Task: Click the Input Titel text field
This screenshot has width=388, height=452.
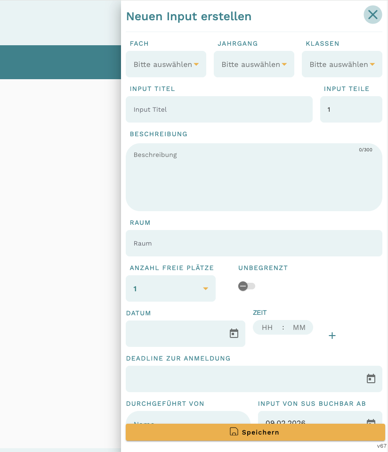Action: coord(219,109)
